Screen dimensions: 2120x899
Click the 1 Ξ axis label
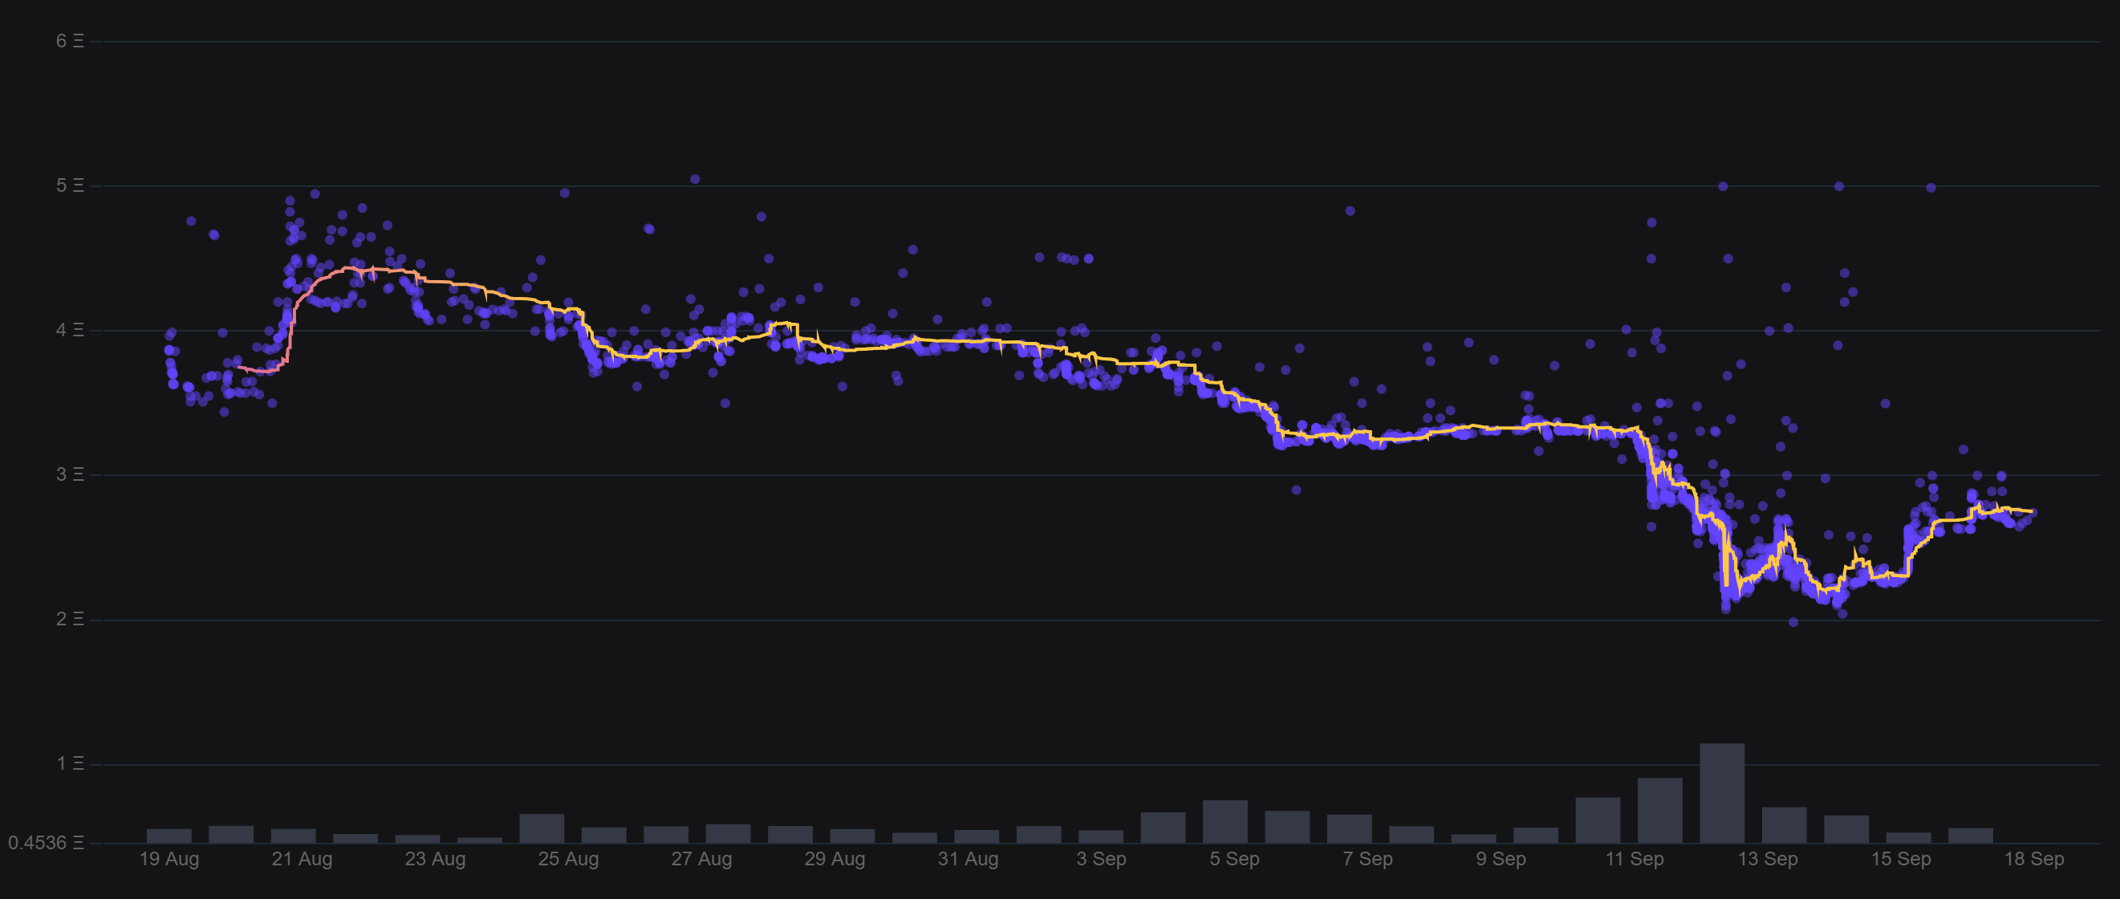point(69,763)
